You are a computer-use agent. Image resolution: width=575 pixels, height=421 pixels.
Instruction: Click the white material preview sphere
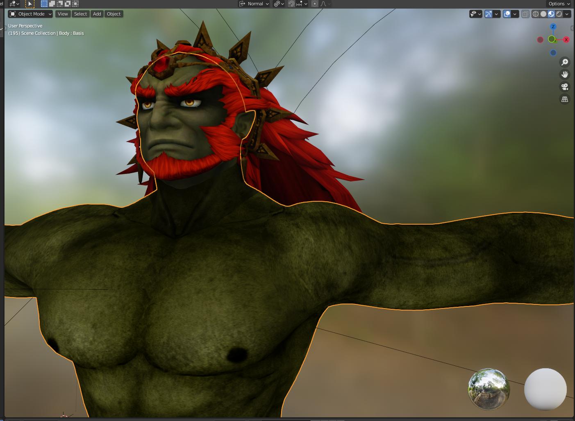[x=545, y=389]
